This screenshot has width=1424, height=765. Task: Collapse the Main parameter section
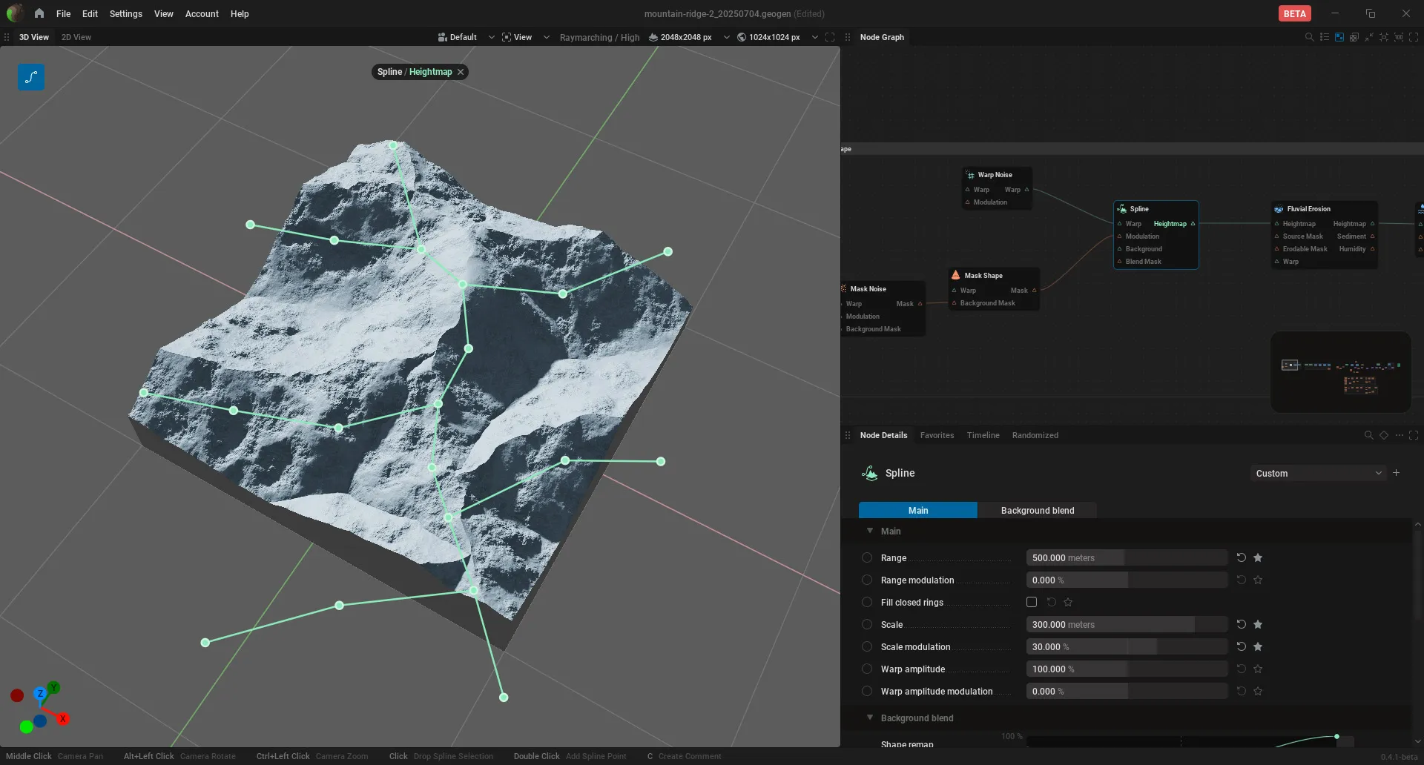(870, 531)
